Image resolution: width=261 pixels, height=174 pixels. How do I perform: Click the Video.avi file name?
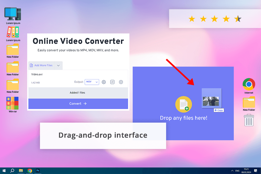[37, 74]
